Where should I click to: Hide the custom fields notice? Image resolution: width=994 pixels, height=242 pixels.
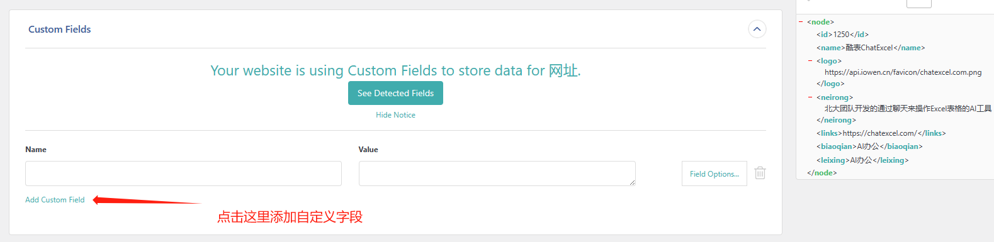click(x=395, y=115)
